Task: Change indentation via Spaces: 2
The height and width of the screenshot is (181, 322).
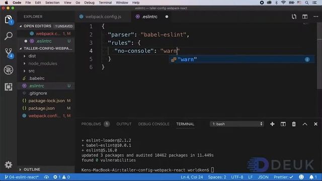Action: (x=217, y=177)
